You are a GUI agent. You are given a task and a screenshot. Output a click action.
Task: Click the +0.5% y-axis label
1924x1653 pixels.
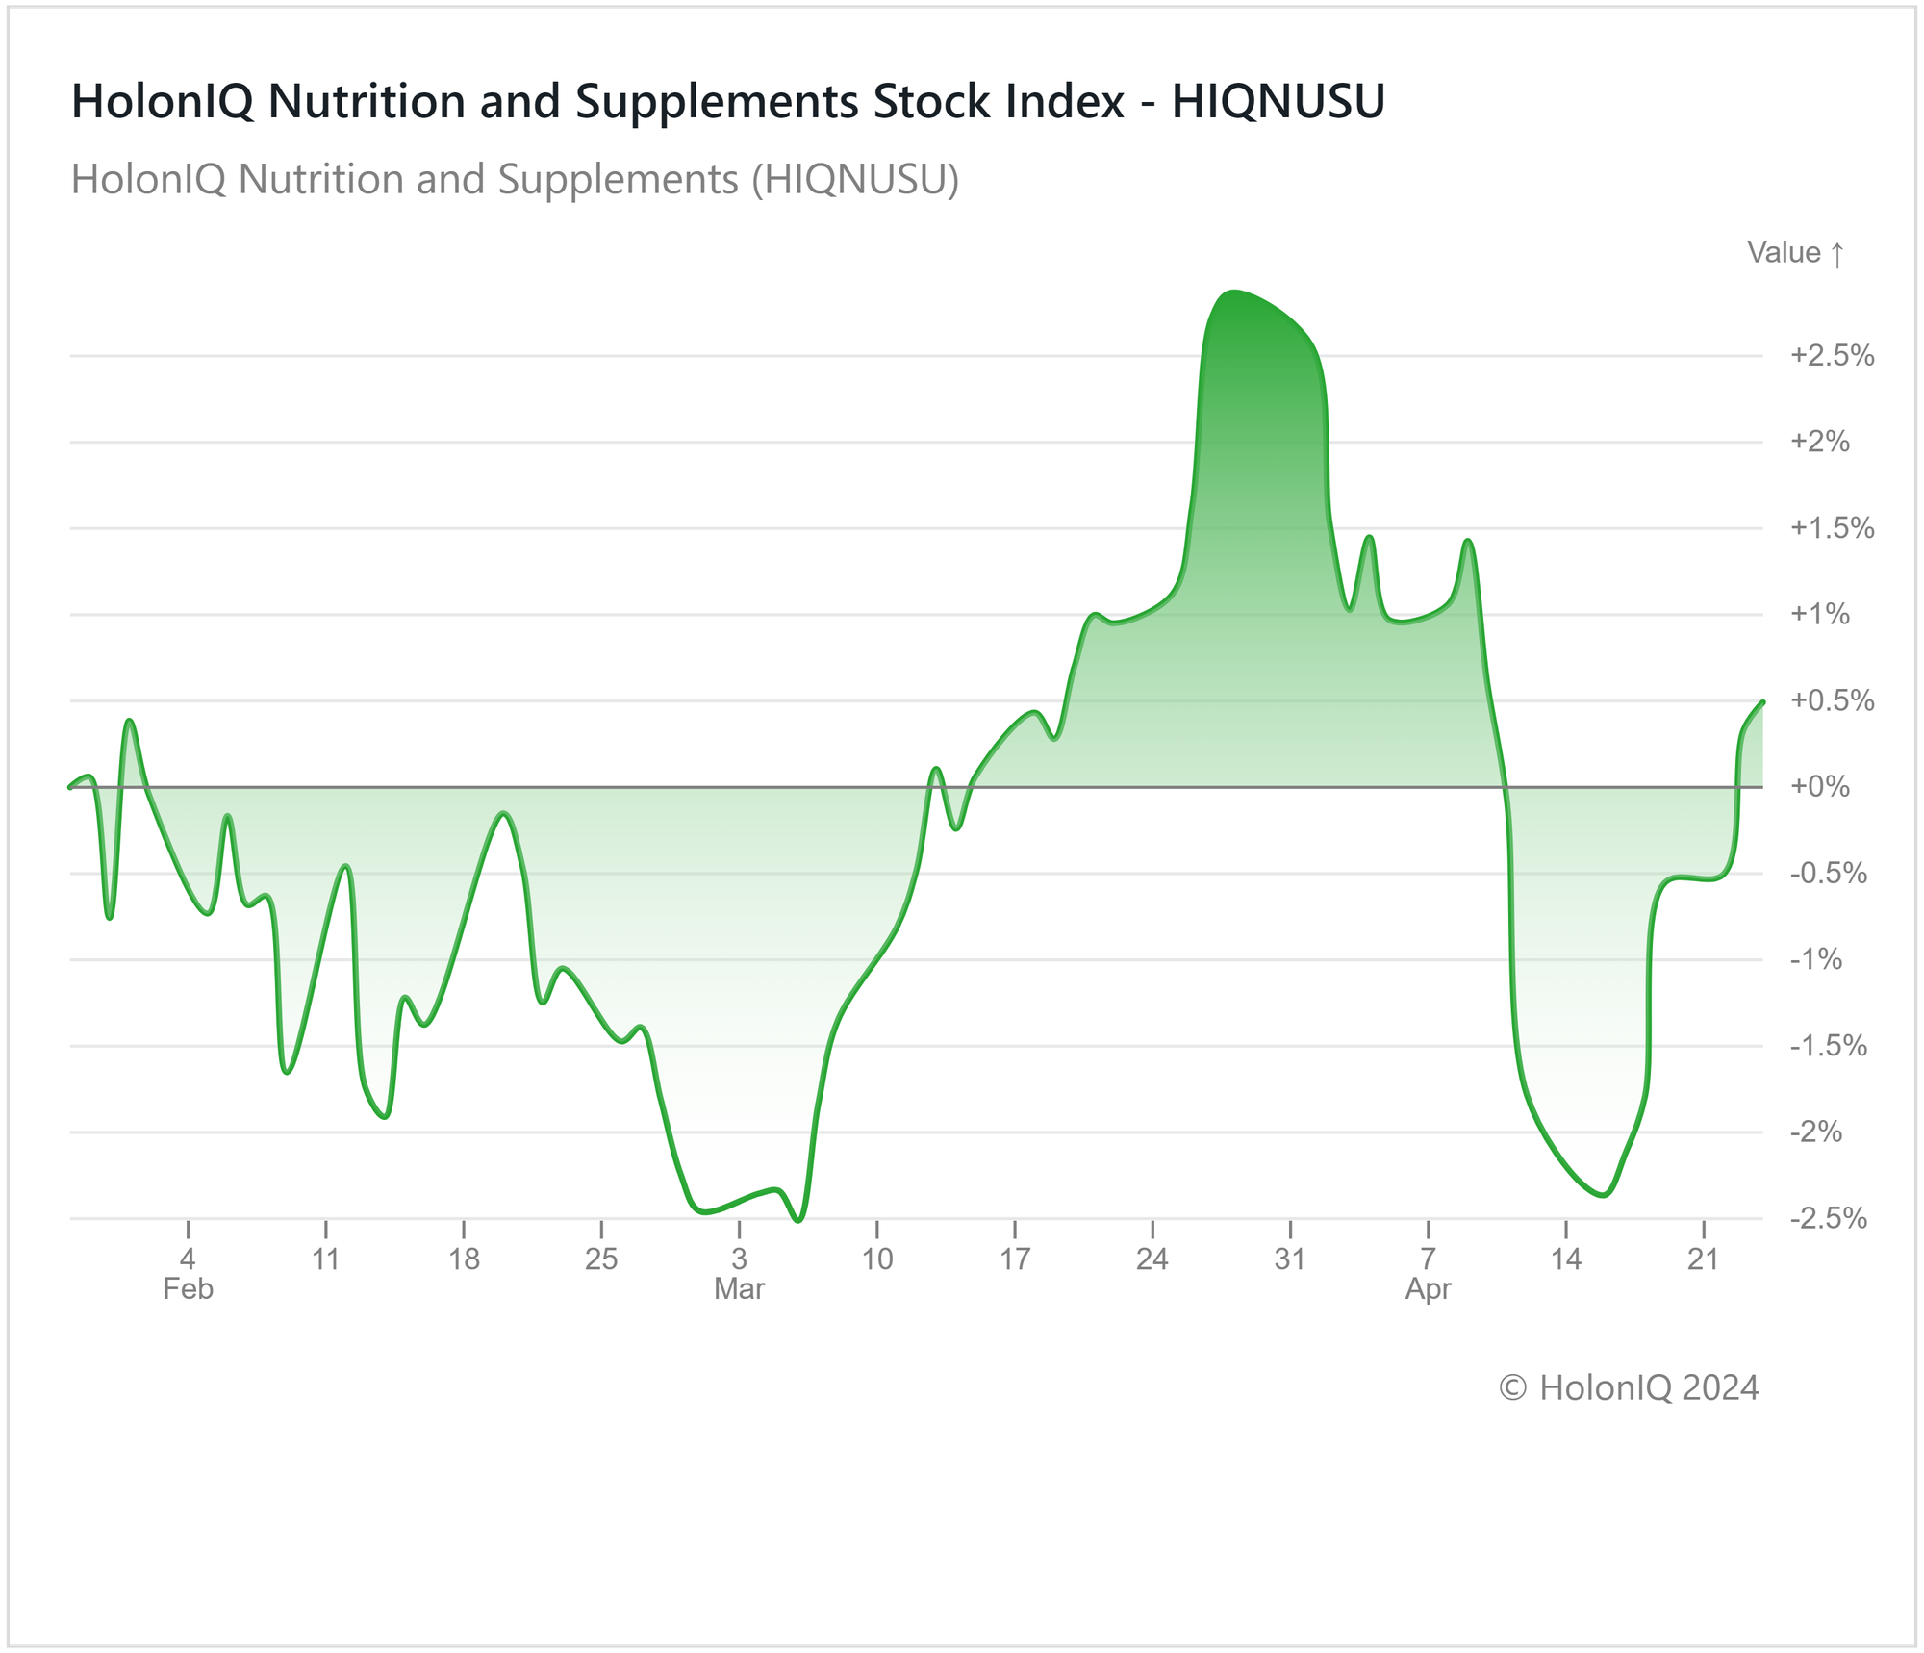[1832, 700]
